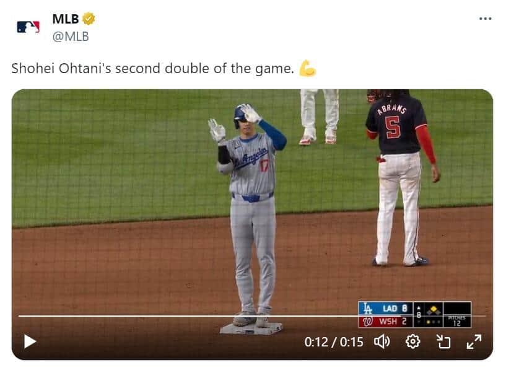Click the MLB display name

[x=65, y=18]
